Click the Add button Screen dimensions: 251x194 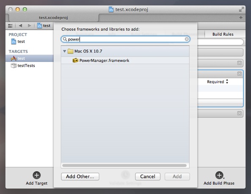[x=177, y=177]
